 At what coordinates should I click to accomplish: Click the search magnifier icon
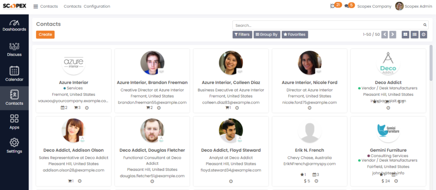425,25
